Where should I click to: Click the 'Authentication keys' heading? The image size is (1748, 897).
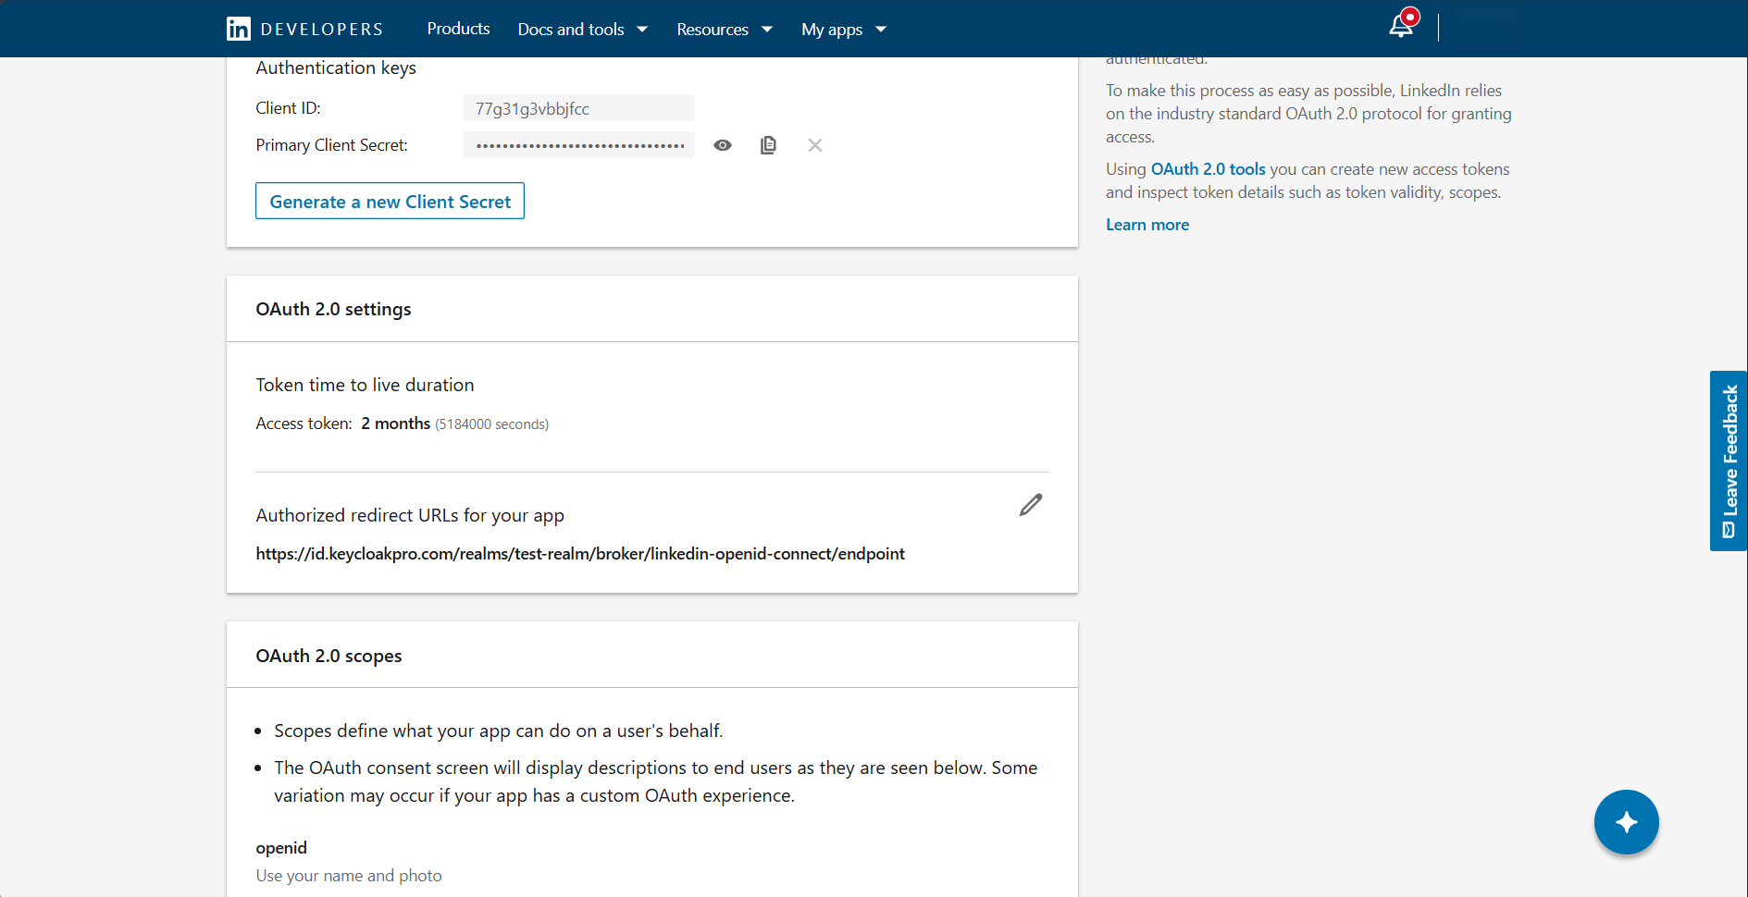[336, 68]
